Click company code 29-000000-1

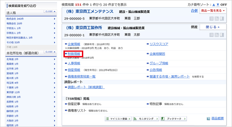pyautogui.click(x=74, y=35)
